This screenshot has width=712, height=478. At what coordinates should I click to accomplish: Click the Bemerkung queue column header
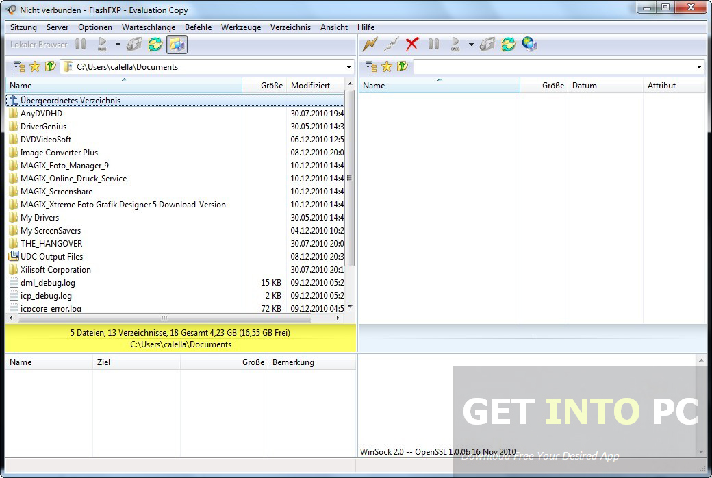tap(312, 362)
